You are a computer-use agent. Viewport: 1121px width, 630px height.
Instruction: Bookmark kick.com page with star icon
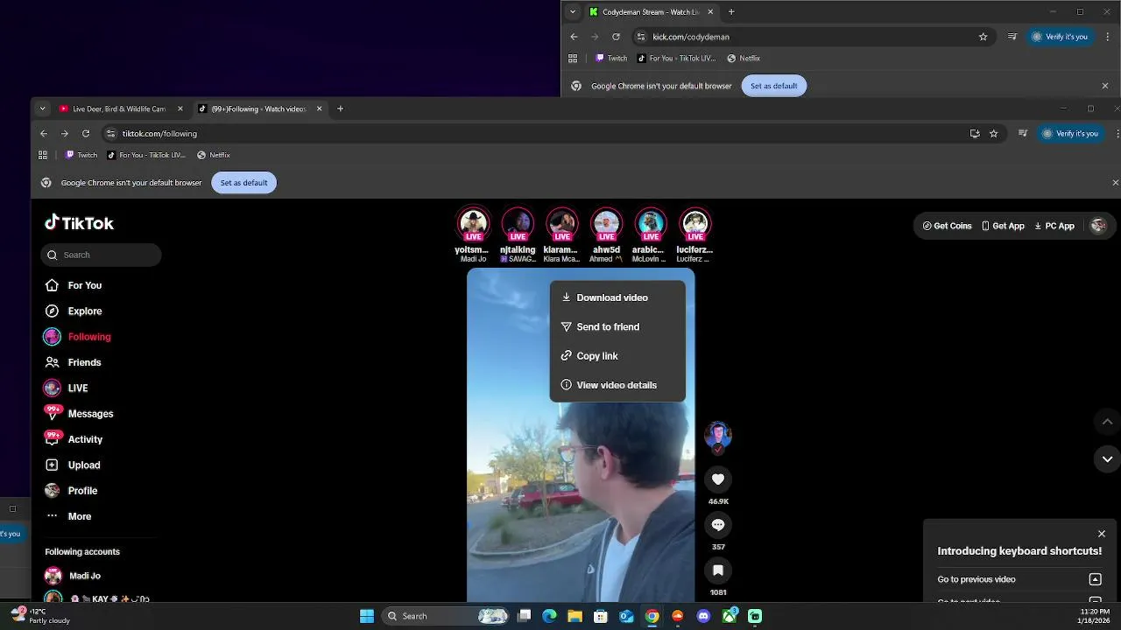point(983,37)
